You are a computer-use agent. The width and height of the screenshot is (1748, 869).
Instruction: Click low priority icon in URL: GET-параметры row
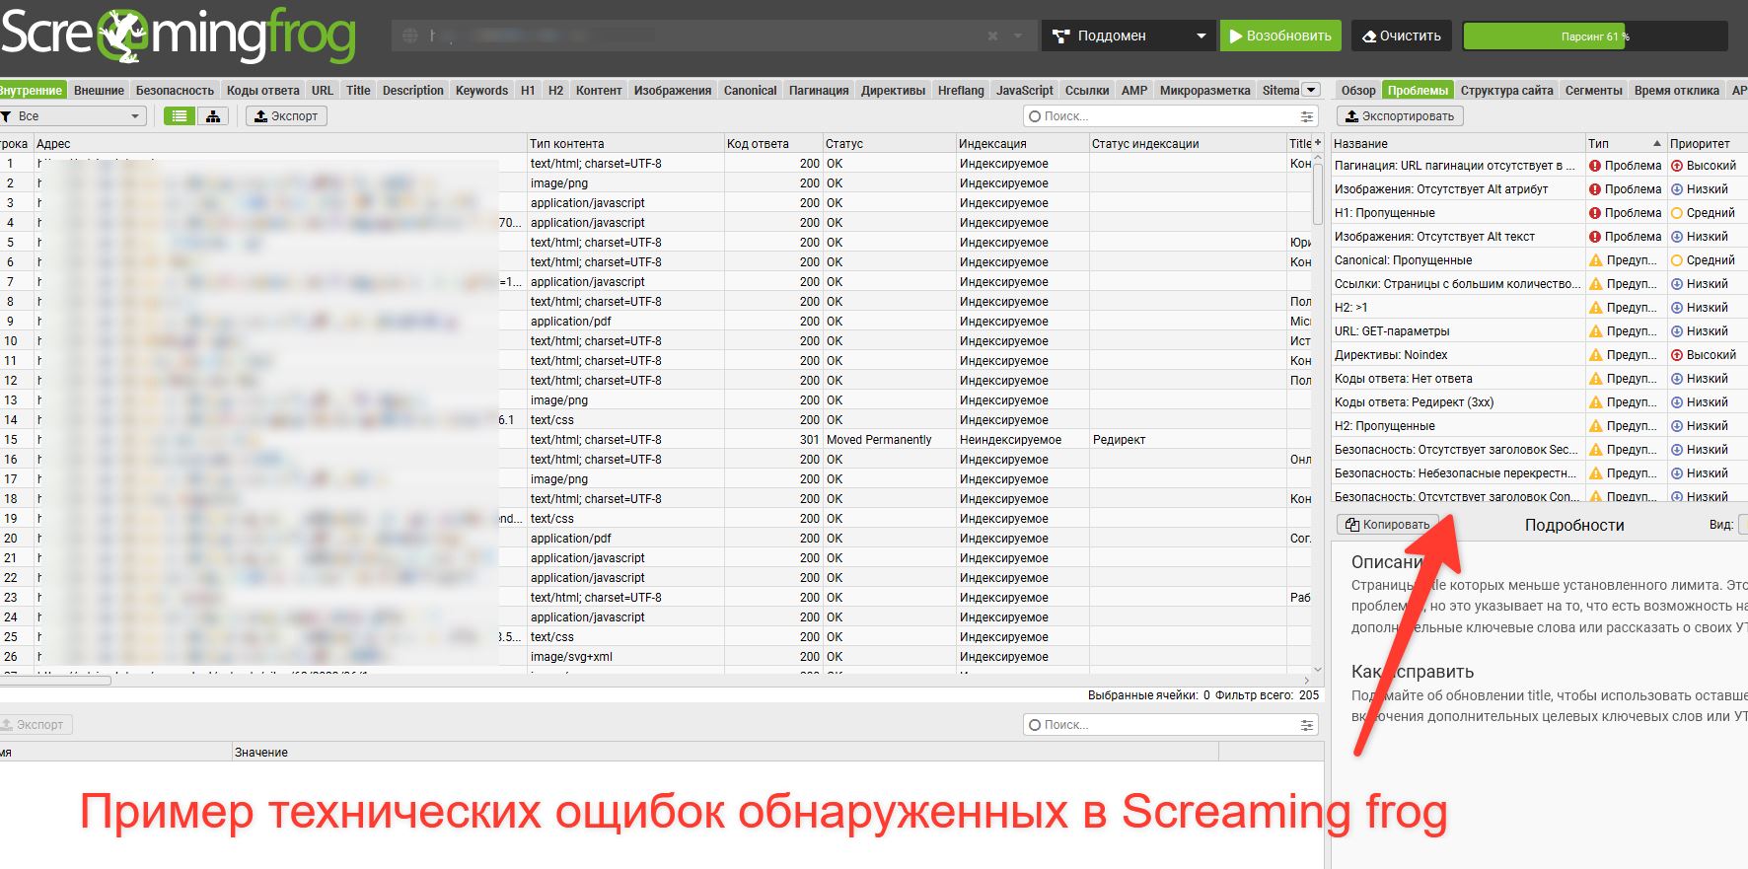(x=1677, y=331)
